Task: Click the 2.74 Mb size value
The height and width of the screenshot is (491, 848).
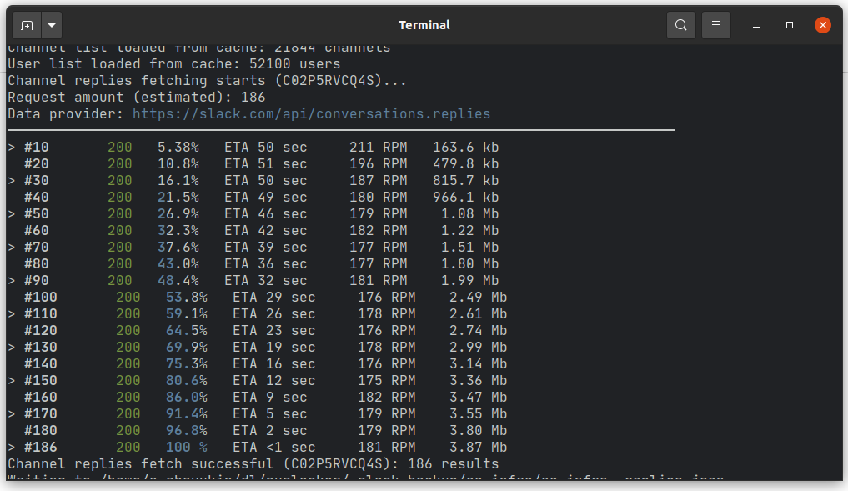Action: (x=478, y=331)
